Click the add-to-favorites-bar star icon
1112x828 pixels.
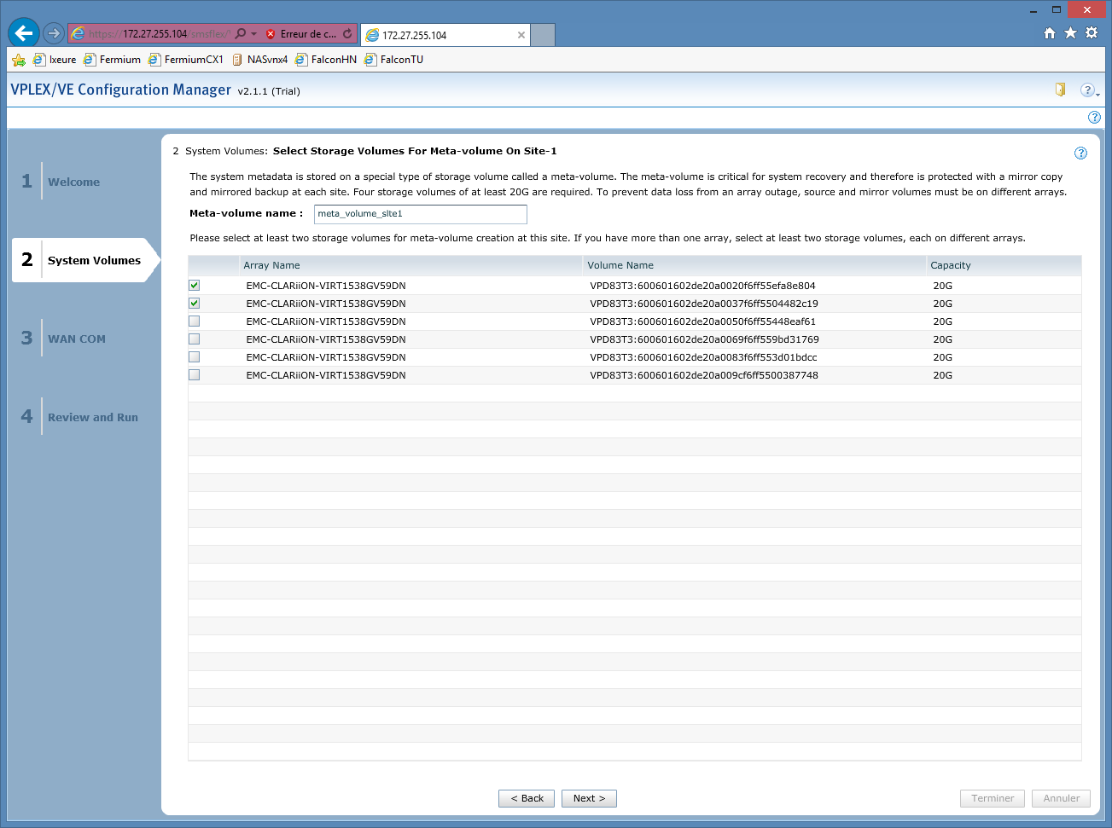click(19, 60)
